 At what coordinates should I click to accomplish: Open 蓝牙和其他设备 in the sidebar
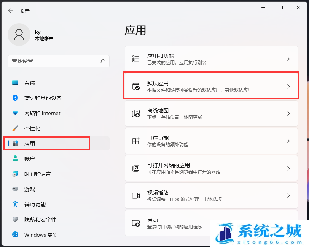coord(43,98)
